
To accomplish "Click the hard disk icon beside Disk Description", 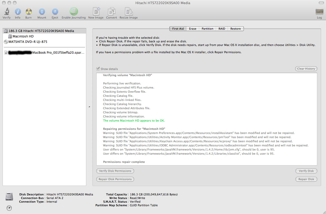I will tap(9, 197).
